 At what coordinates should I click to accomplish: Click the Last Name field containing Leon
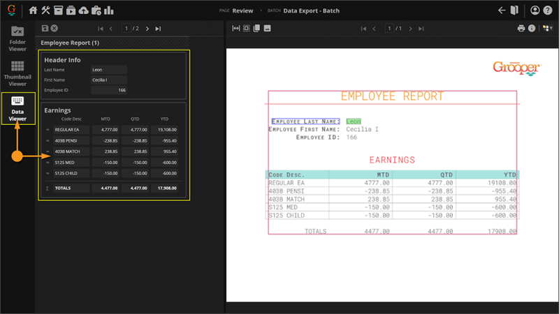(x=108, y=70)
